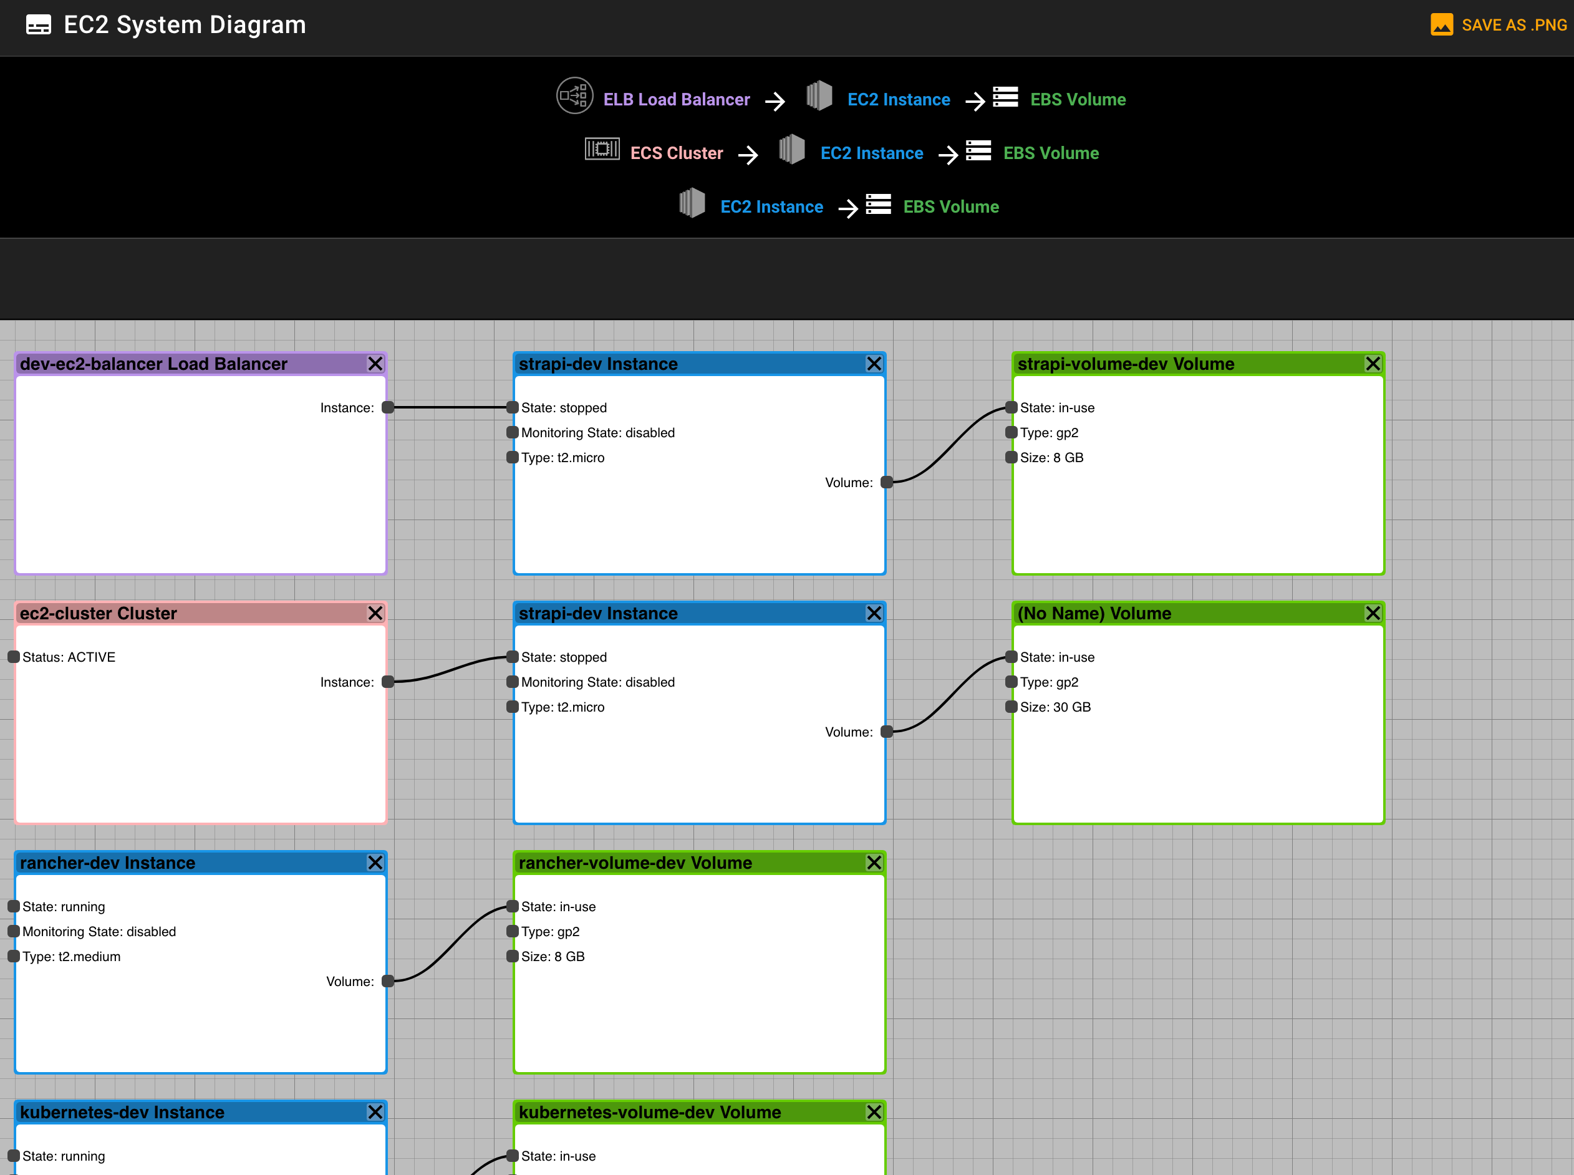Click the State: stopped port on top strapi-dev
This screenshot has width=1574, height=1175.
coord(513,407)
